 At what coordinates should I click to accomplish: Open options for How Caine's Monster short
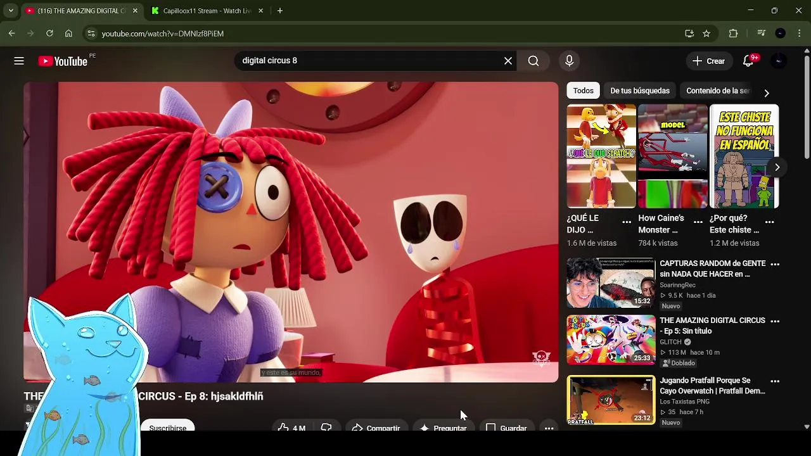coord(698,222)
